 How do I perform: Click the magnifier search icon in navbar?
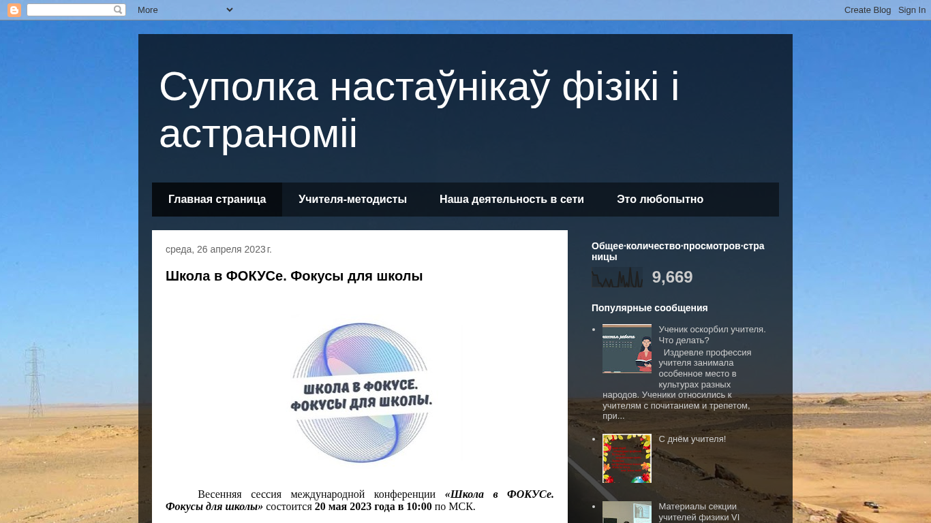(118, 10)
